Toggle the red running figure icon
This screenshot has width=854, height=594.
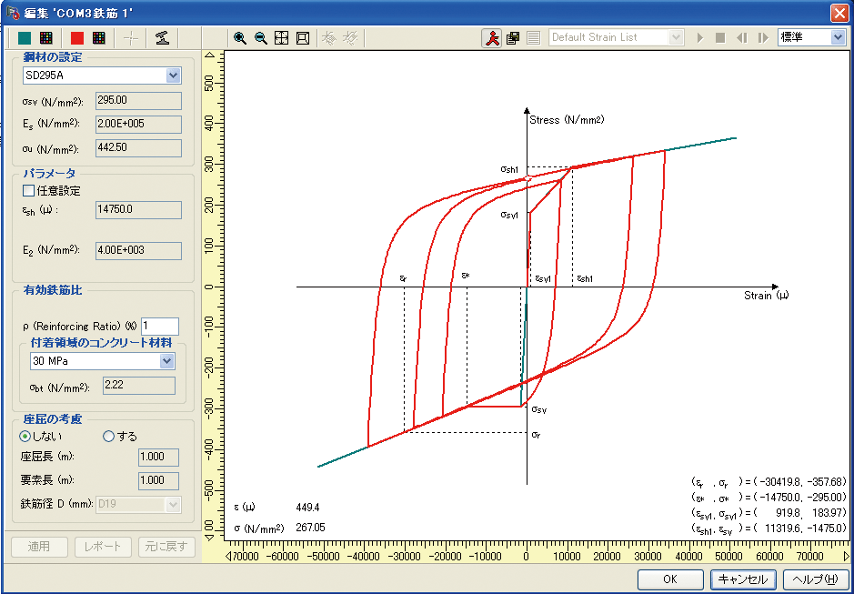click(x=492, y=38)
